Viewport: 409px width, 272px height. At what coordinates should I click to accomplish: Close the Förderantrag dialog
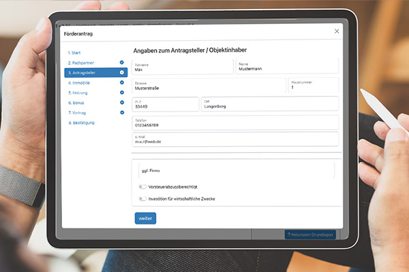point(337,31)
